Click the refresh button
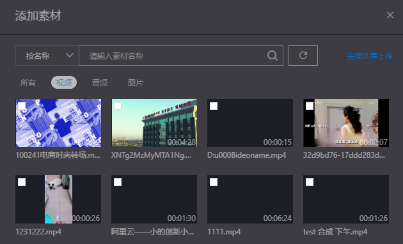Viewport: 403px width, 244px height. [303, 56]
